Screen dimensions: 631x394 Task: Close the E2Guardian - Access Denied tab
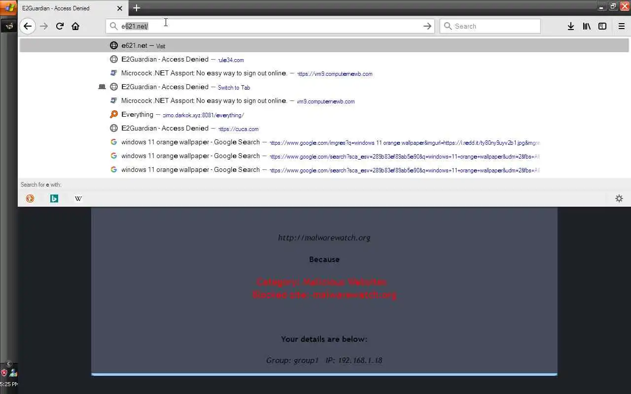(x=120, y=8)
